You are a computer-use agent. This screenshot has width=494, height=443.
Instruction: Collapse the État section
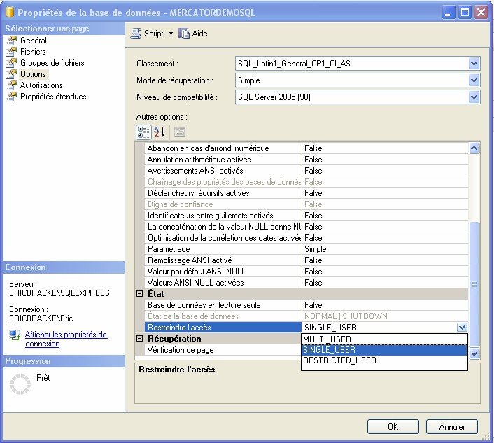[139, 294]
